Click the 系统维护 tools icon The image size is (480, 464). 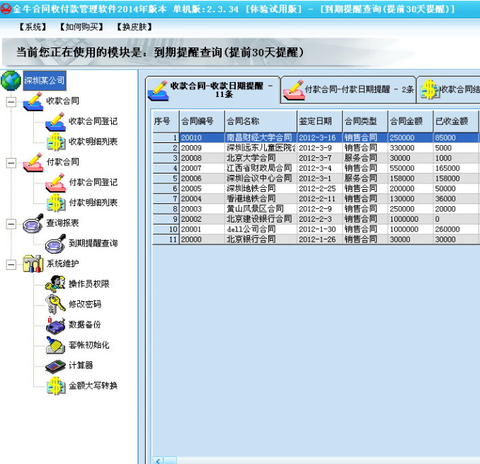click(33, 264)
